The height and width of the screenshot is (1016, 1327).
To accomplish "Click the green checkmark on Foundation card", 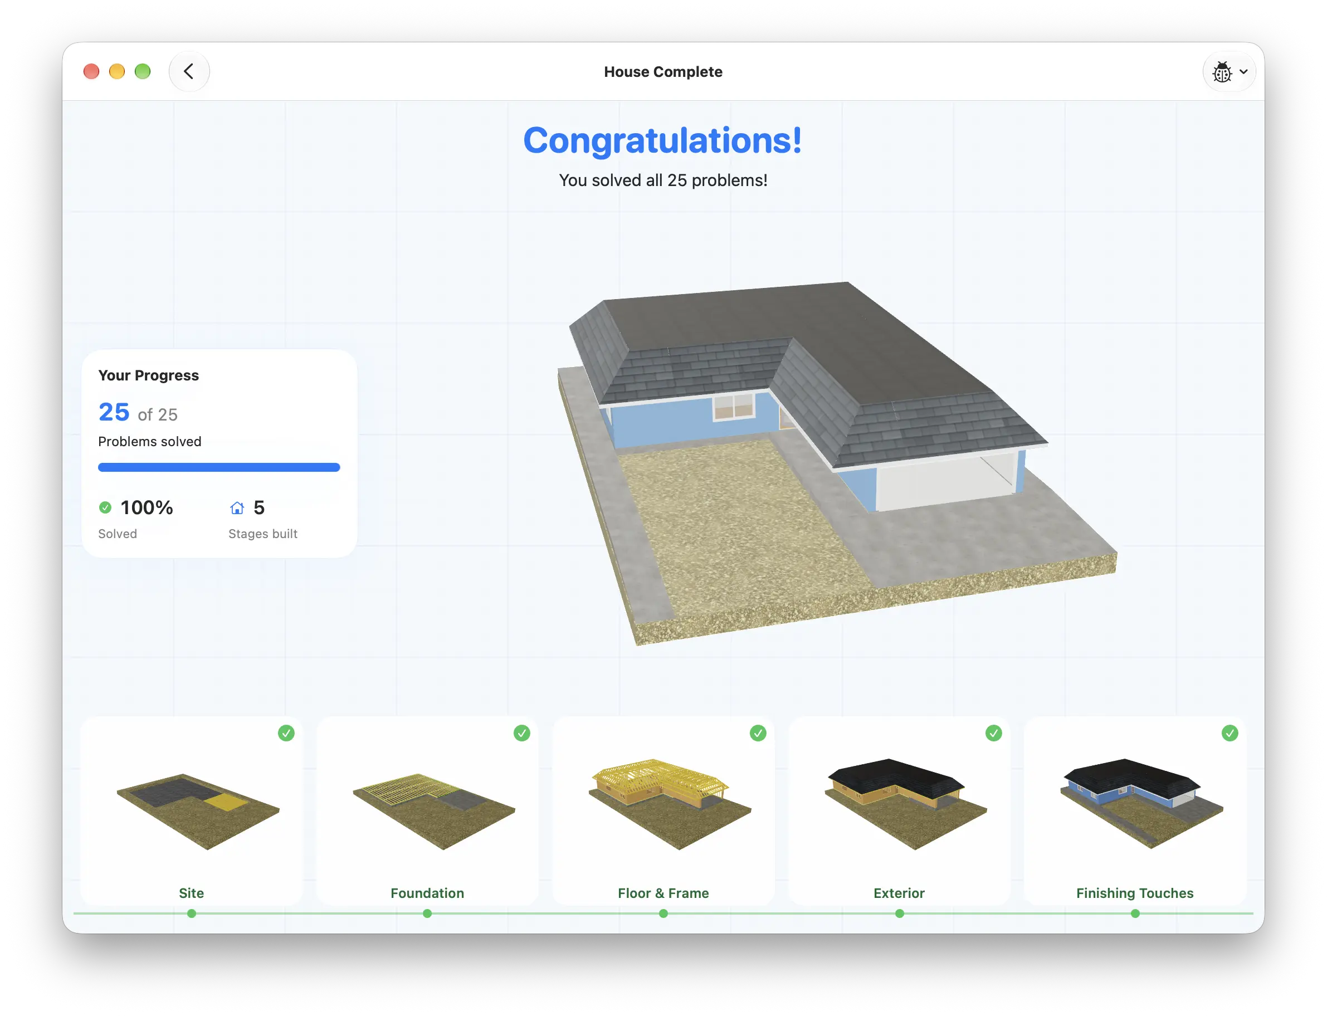I will tap(522, 733).
